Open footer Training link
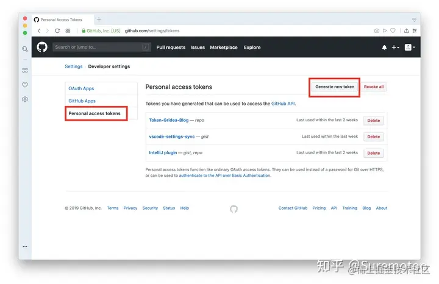The width and height of the screenshot is (439, 284). tap(350, 208)
